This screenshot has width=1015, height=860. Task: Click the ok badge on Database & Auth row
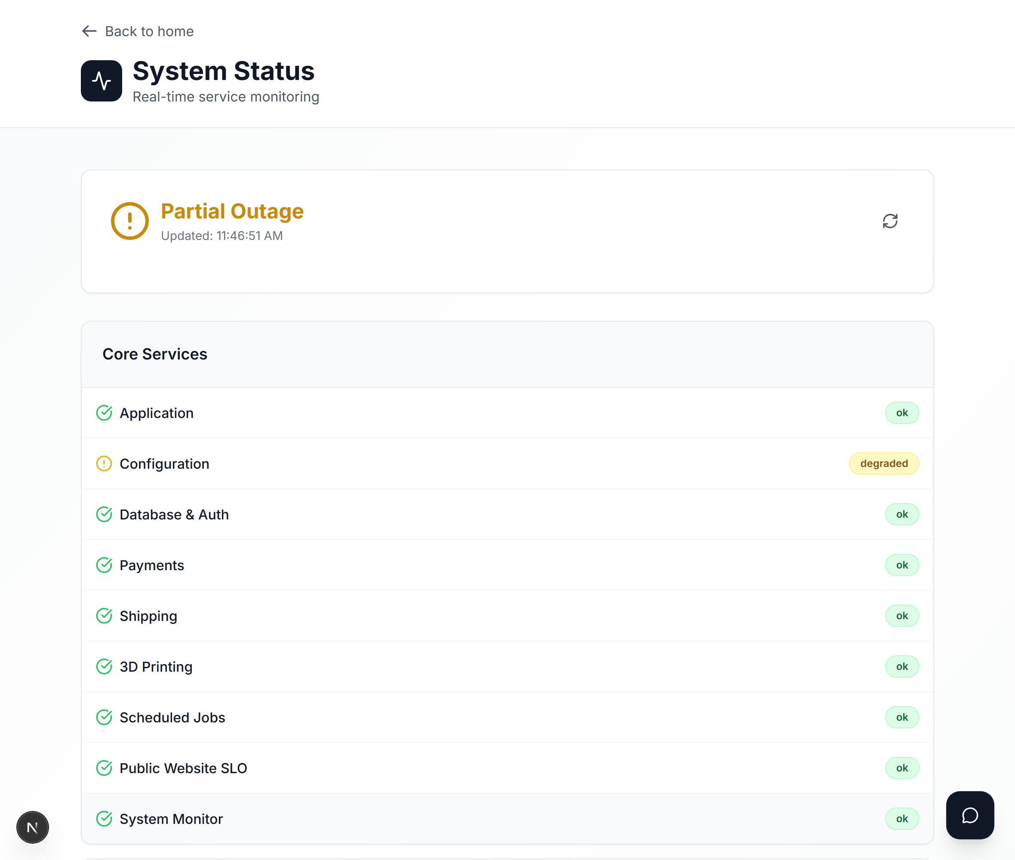pyautogui.click(x=902, y=514)
